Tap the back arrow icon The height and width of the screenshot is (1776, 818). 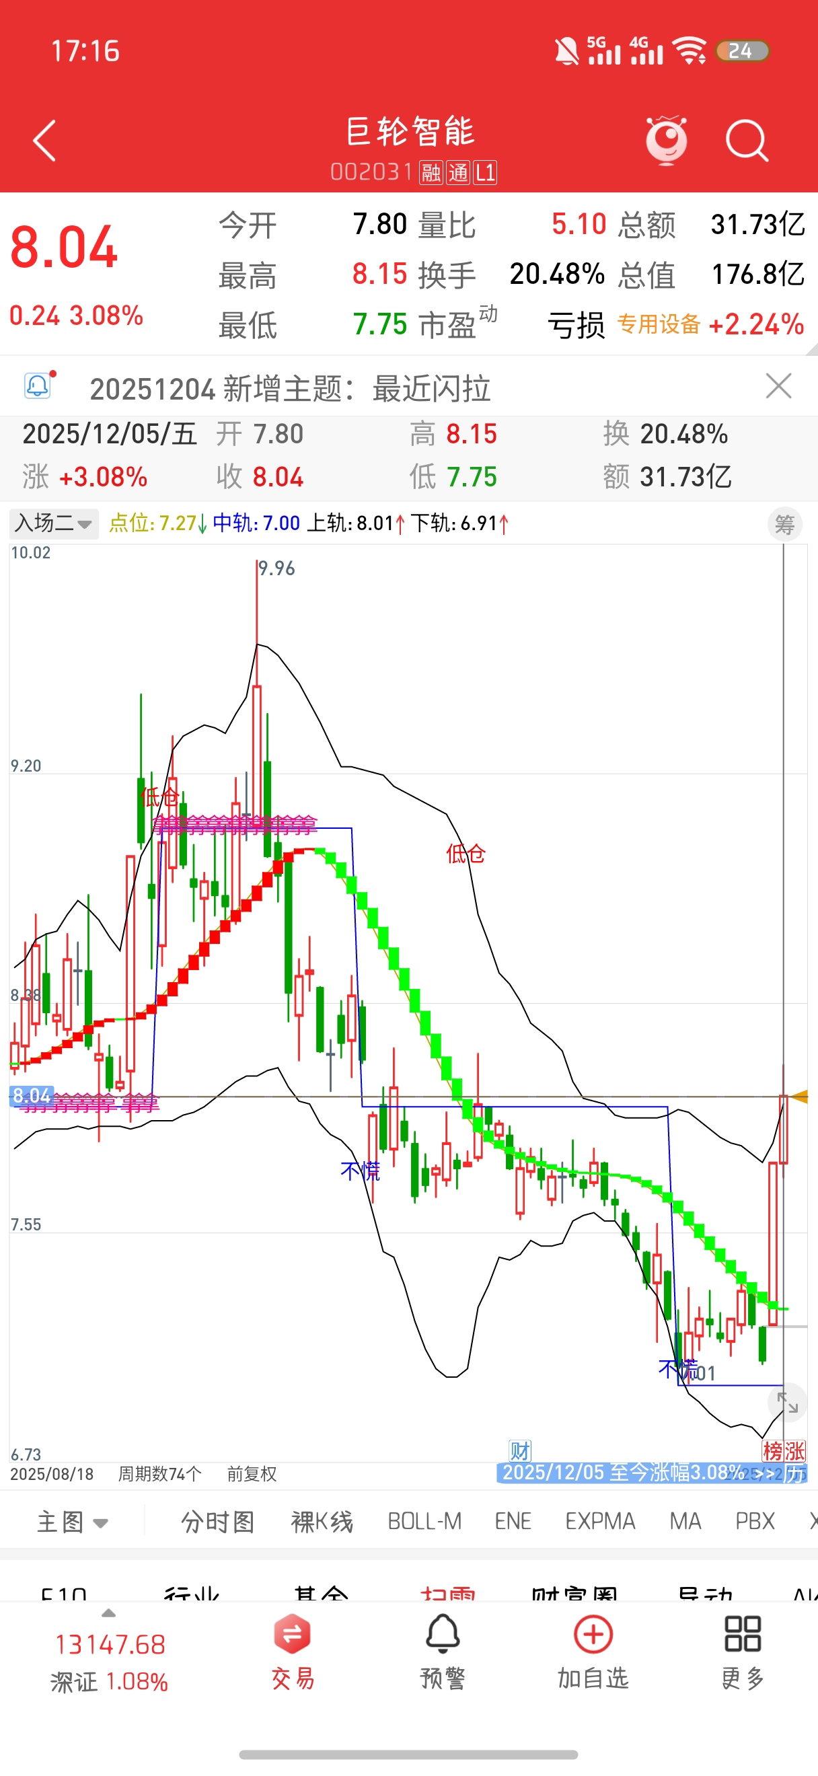pyautogui.click(x=45, y=141)
